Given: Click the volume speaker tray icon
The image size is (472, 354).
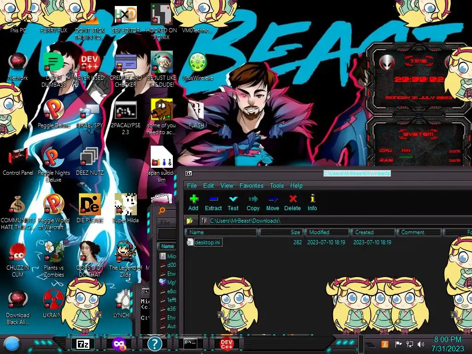Looking at the screenshot, I should pyautogui.click(x=421, y=344).
